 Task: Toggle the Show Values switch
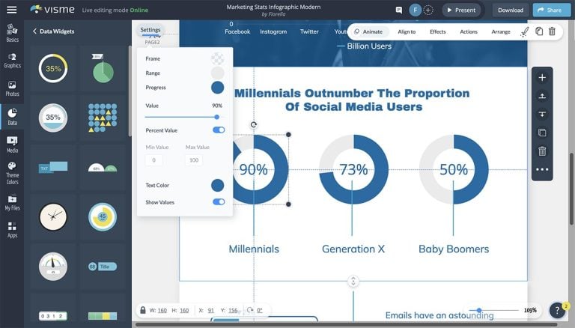click(x=219, y=202)
